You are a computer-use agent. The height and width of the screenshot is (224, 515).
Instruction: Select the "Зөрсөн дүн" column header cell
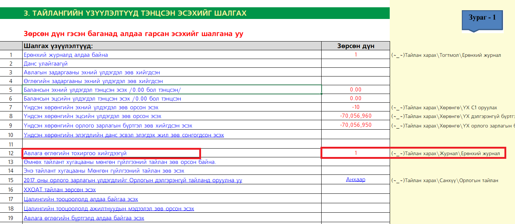pyautogui.click(x=355, y=46)
